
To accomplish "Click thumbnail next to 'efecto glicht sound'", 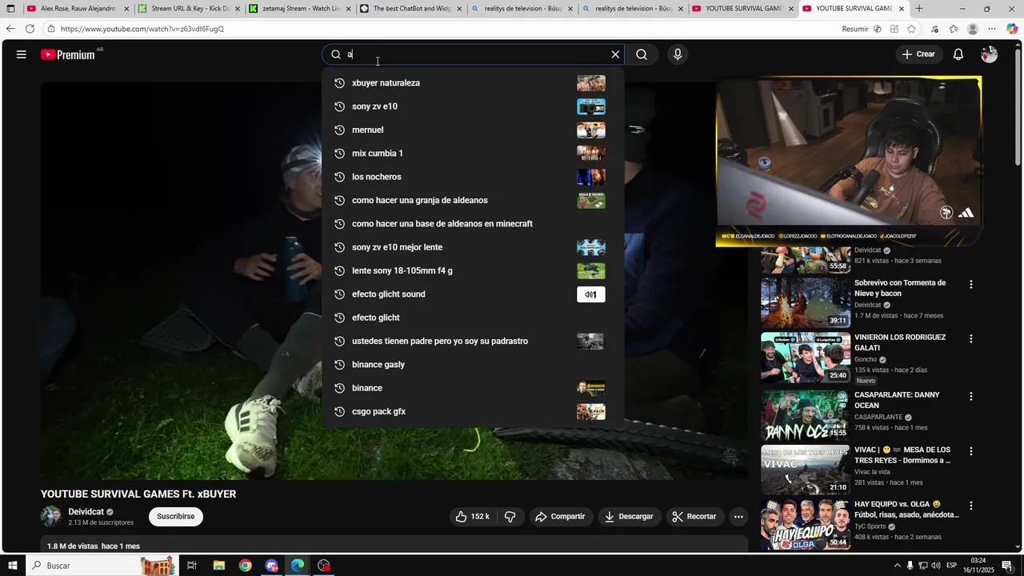I will [591, 294].
